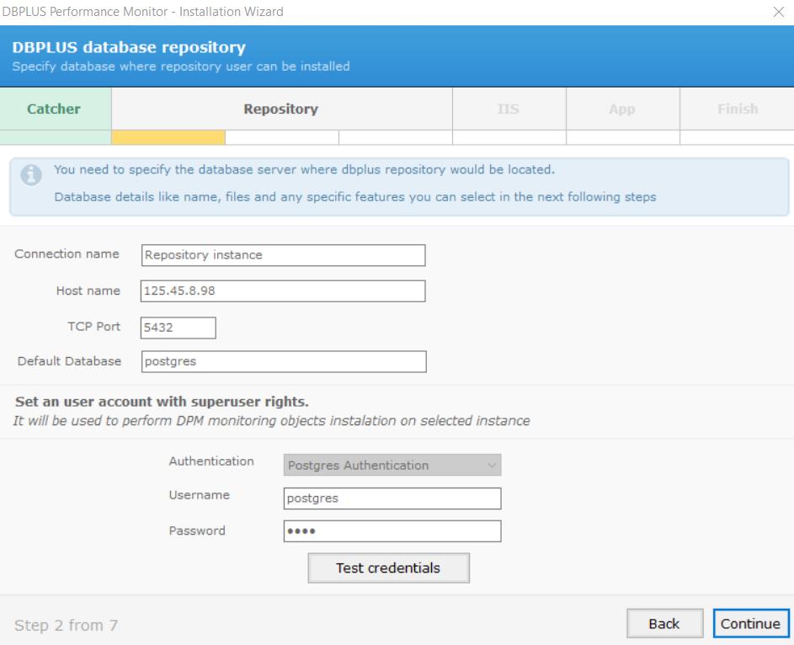Click the "TCP Port" label
The image size is (794, 645).
(94, 327)
